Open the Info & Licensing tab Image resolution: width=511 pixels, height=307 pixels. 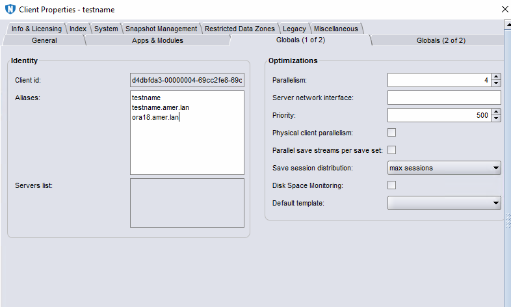tap(36, 29)
